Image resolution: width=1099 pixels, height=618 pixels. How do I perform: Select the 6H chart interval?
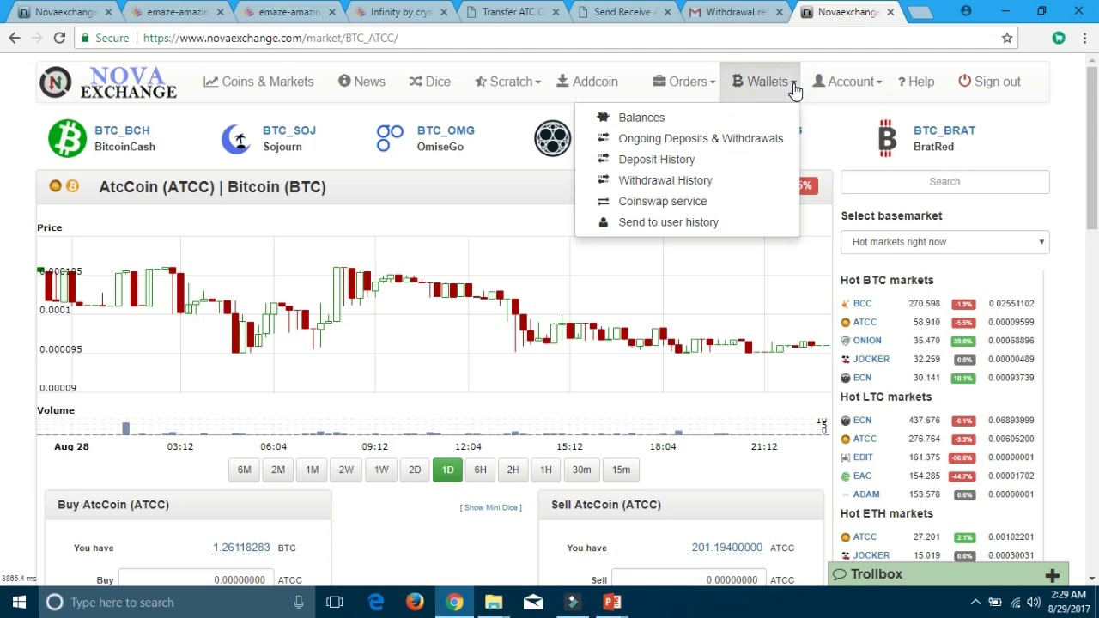coord(480,470)
